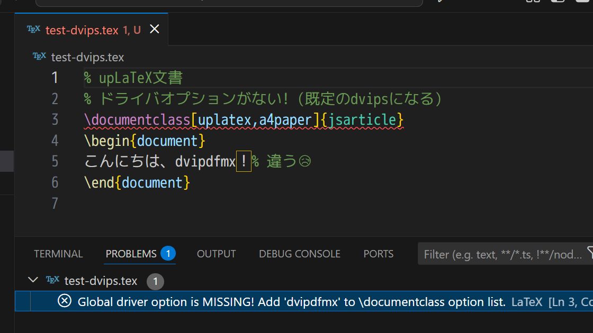593x333 pixels.
Task: Switch to the OUTPUT panel tab
Action: tap(217, 254)
